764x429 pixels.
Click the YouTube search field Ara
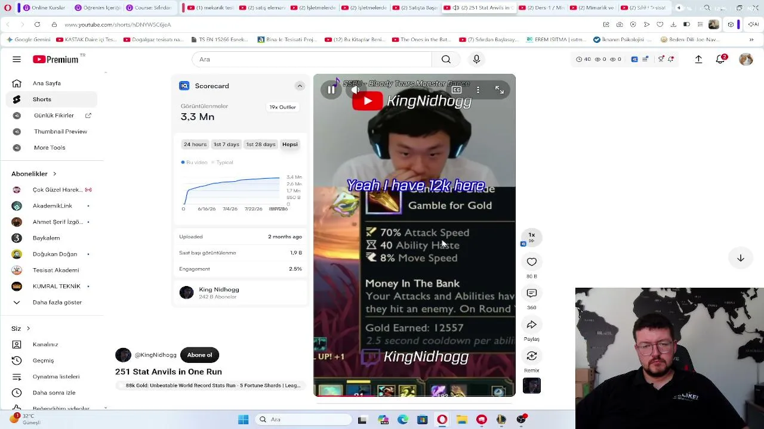(312, 60)
